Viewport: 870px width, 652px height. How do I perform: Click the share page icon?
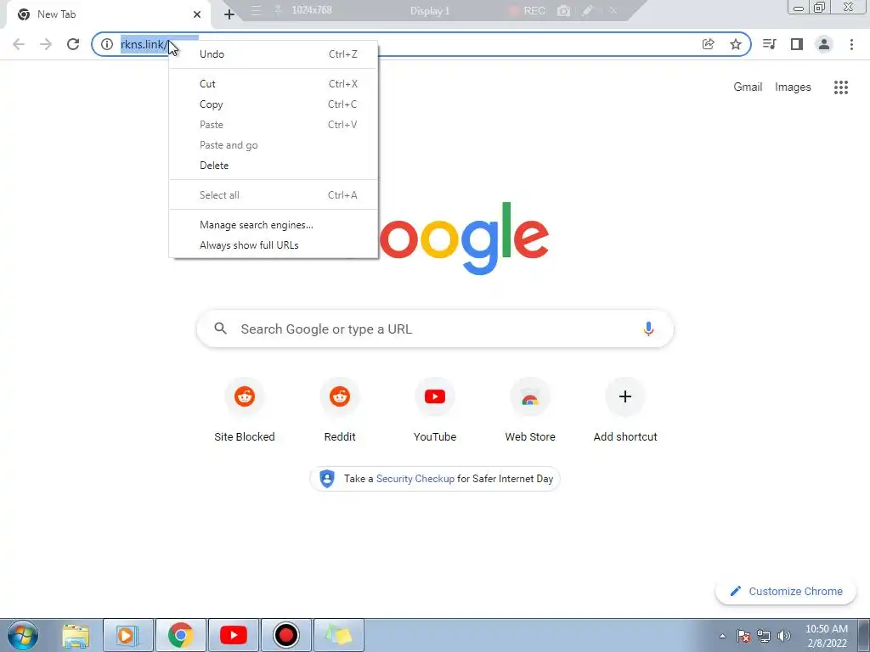coord(708,44)
